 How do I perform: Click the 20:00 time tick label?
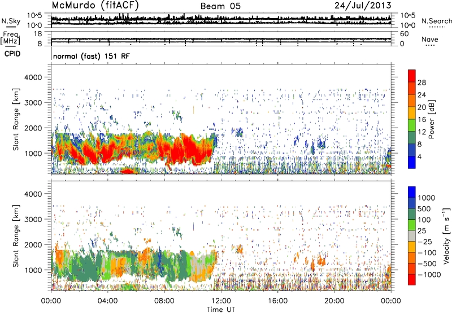(334, 301)
